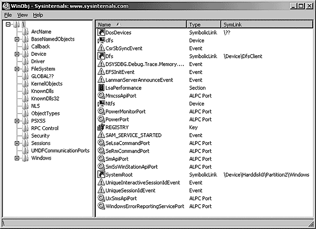This screenshot has height=229, width=316.
Task: Select the KnownDlls32 tree item
Action: click(45, 98)
